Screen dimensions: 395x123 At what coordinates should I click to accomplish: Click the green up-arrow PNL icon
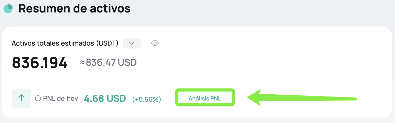(21, 98)
